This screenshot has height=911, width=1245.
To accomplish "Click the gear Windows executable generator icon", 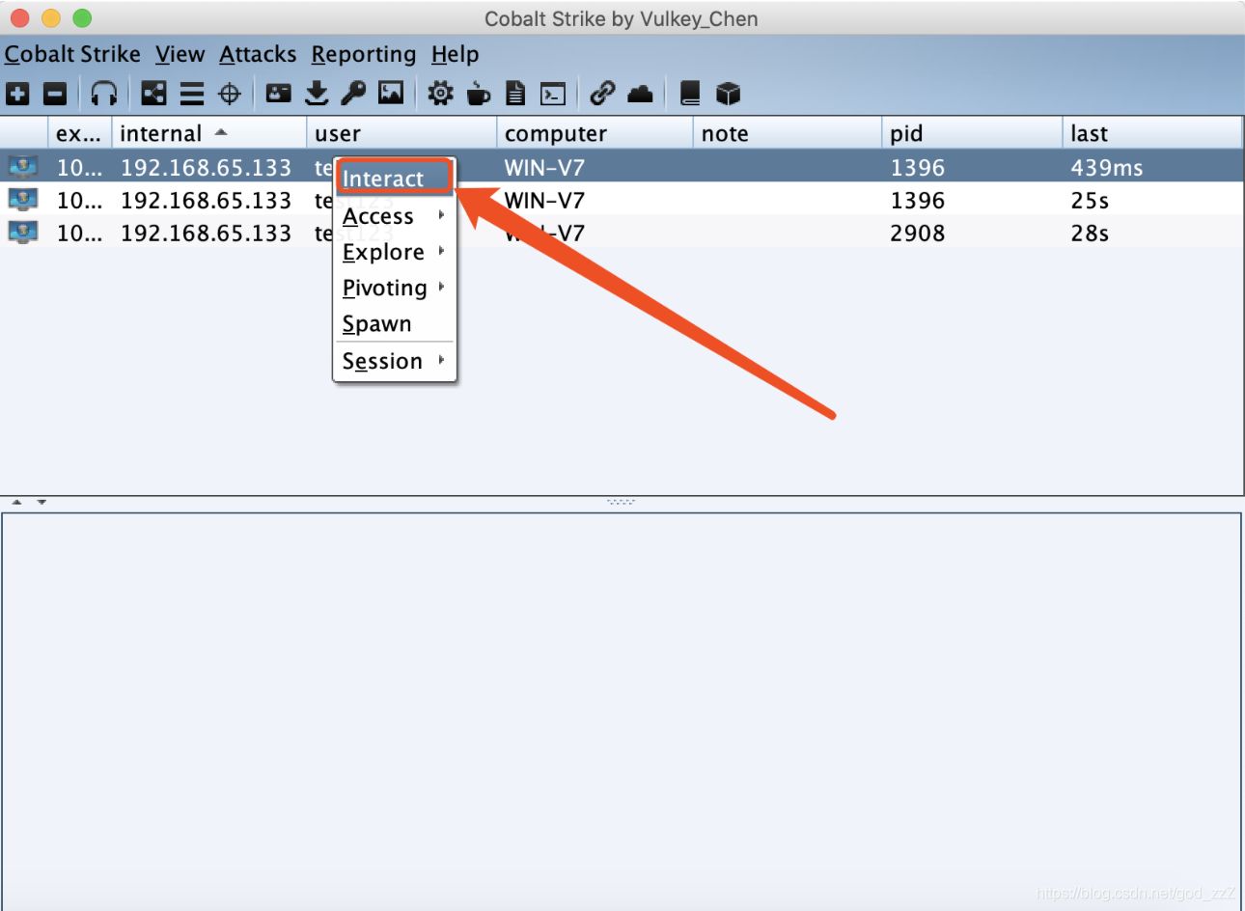I will click(440, 94).
